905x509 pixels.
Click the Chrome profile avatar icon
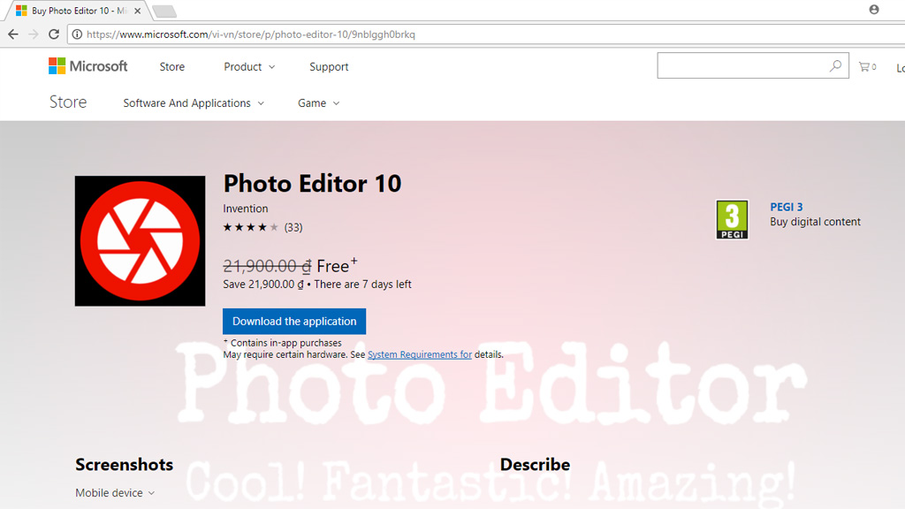pyautogui.click(x=874, y=9)
